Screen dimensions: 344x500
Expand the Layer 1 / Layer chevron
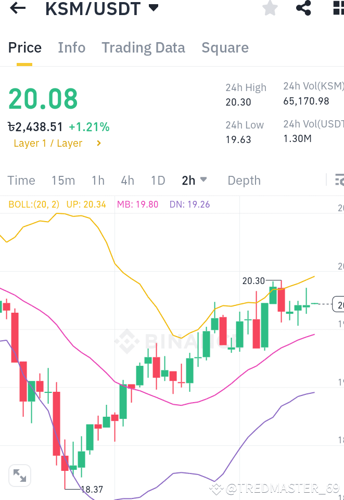98,143
